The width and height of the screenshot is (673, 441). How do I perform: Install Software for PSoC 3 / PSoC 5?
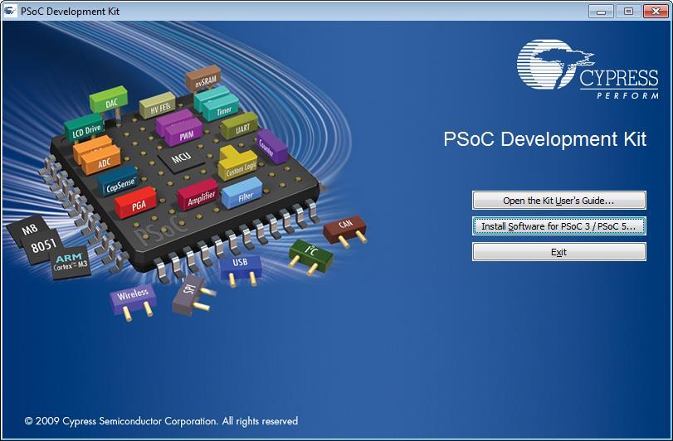(x=558, y=225)
